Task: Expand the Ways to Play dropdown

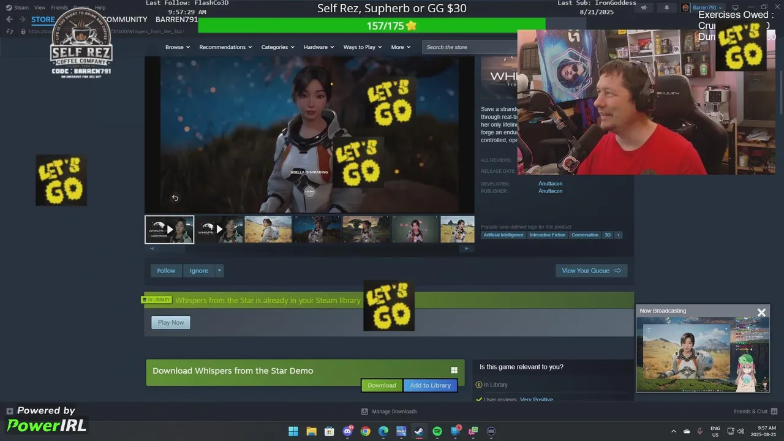Action: coord(363,47)
